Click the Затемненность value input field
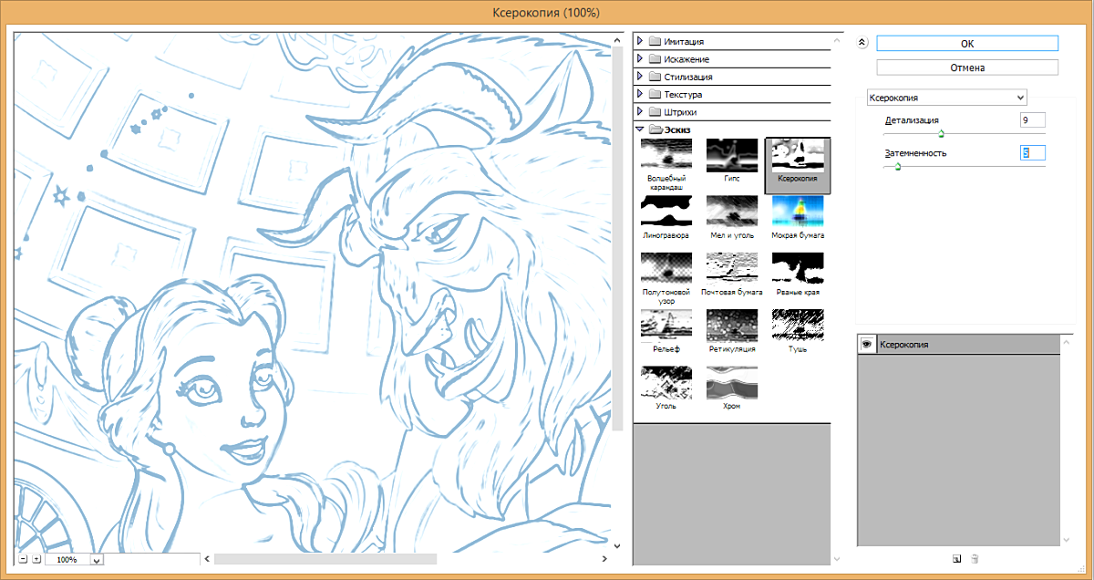Image resolution: width=1094 pixels, height=580 pixels. 1032,153
